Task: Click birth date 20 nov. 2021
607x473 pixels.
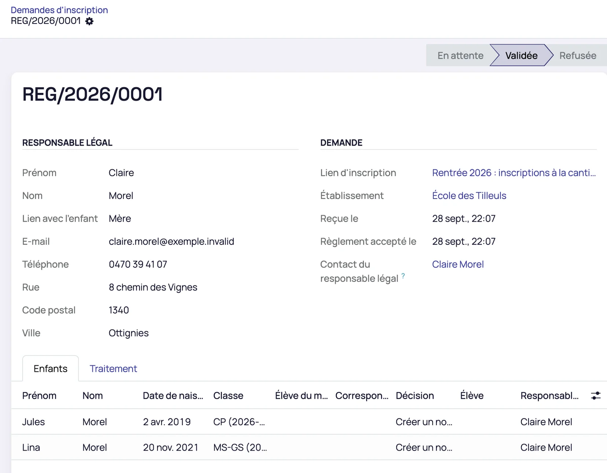Action: coord(171,448)
